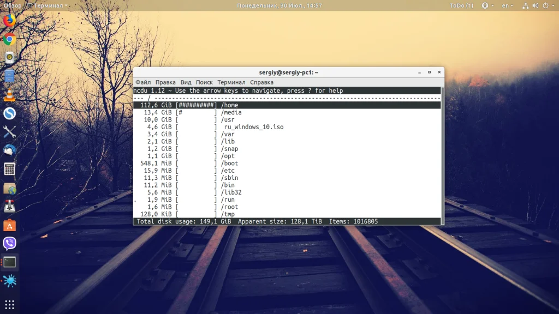The width and height of the screenshot is (559, 314).
Task: Click the Обзор activities button
Action: pyautogui.click(x=13, y=5)
